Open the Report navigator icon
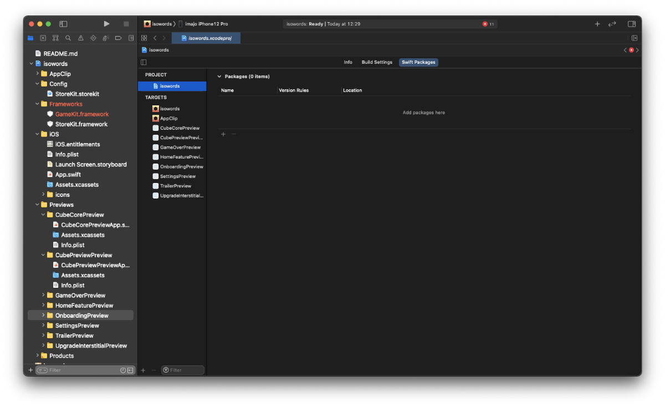This screenshot has width=665, height=407. [131, 38]
